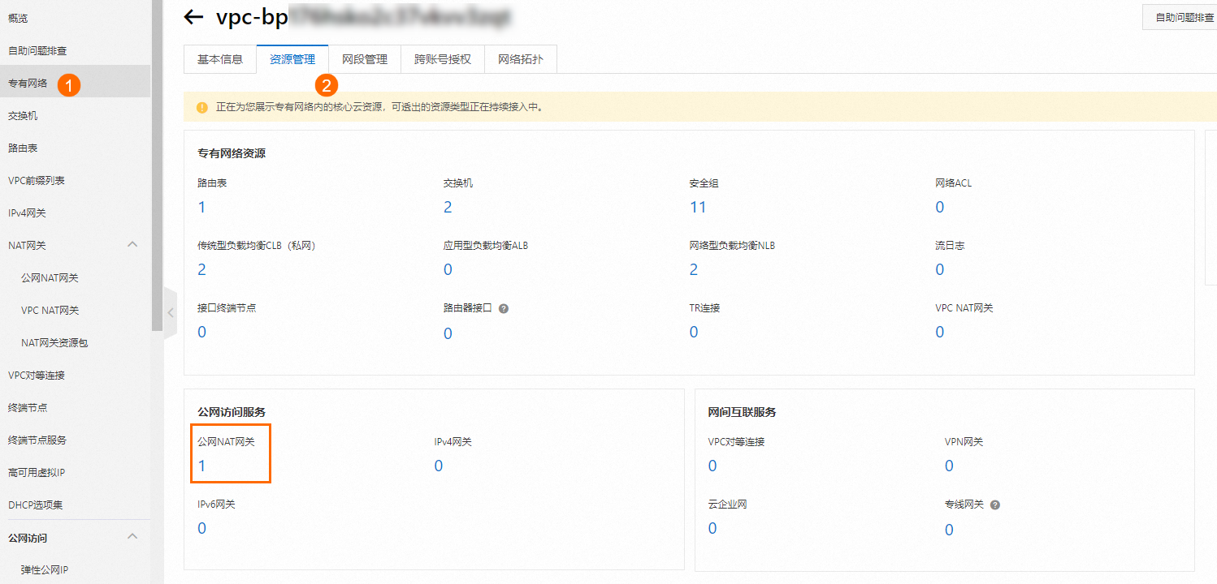Click the IPv6网关 count of 0
1217x584 pixels.
tap(202, 528)
